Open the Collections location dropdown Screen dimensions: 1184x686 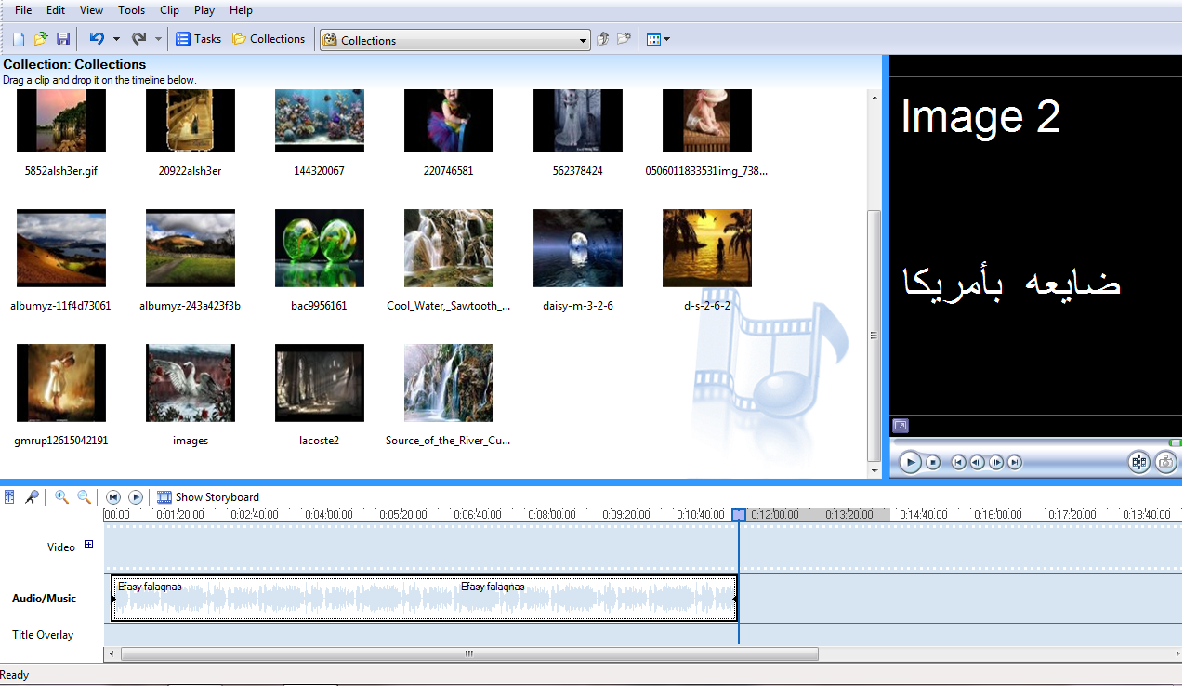584,40
